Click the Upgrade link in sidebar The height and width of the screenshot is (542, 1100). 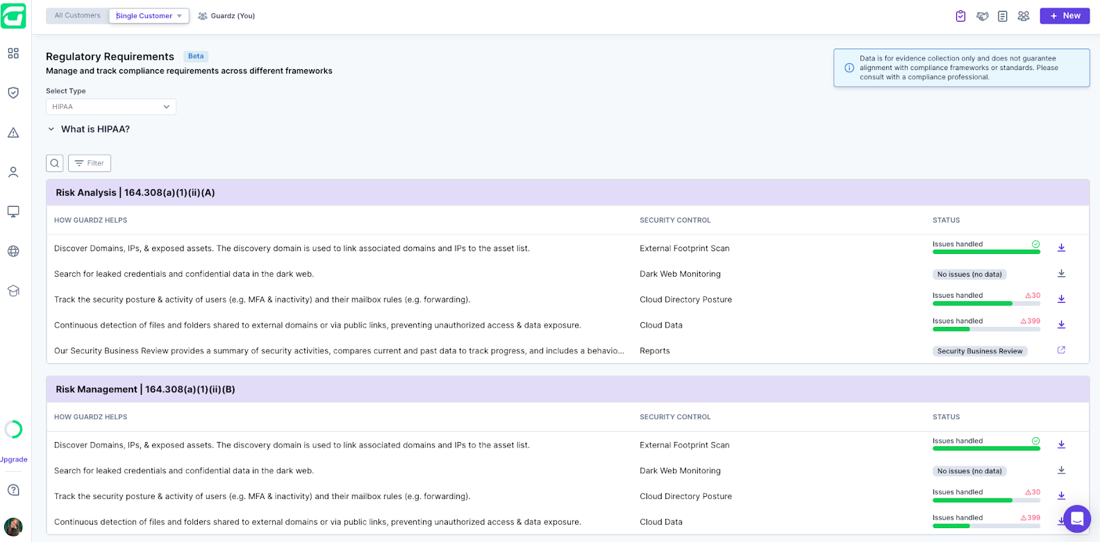14,459
